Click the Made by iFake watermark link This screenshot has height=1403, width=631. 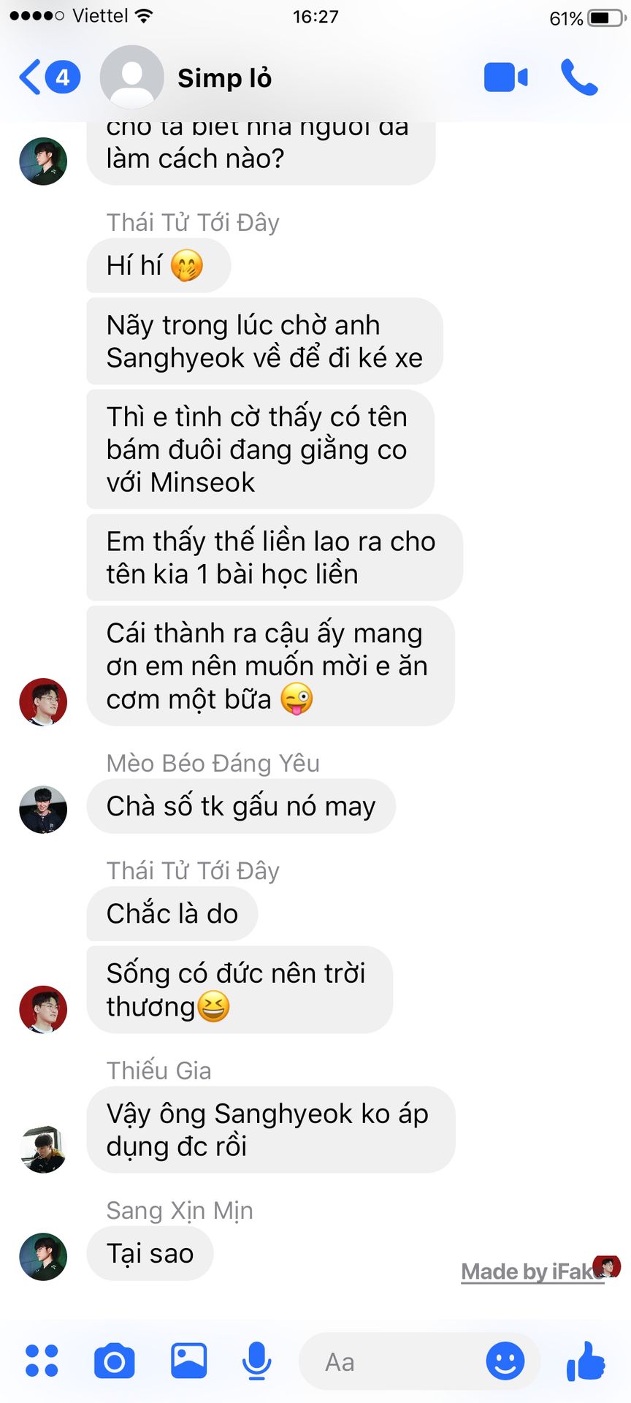click(x=532, y=1271)
